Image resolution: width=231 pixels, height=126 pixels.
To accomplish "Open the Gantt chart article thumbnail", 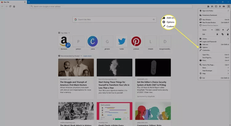I will [x=115, y=111].
